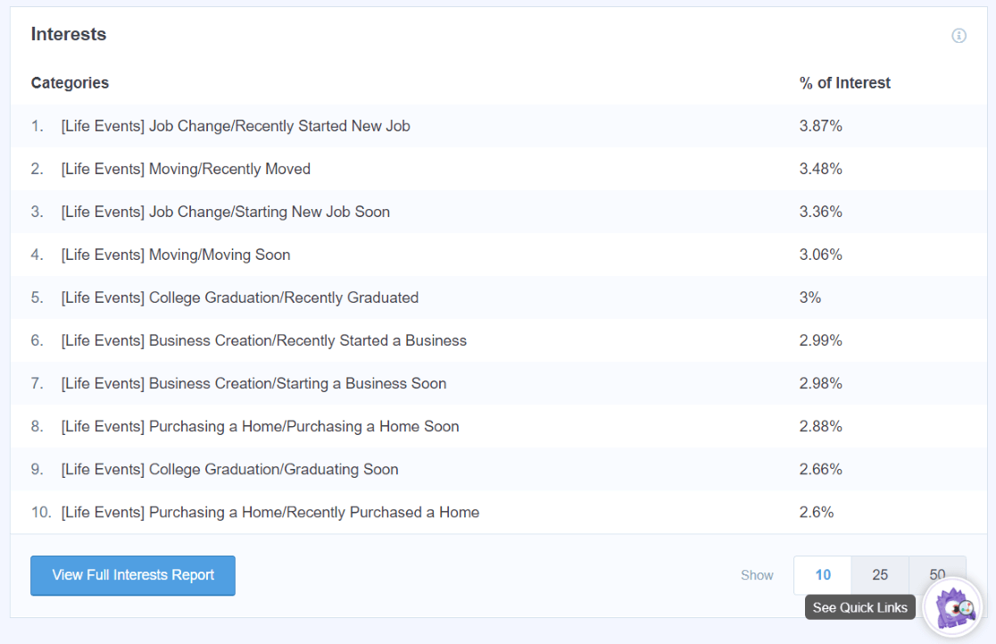This screenshot has width=996, height=644.
Task: Click the info icon beside Interests
Action: click(x=959, y=36)
